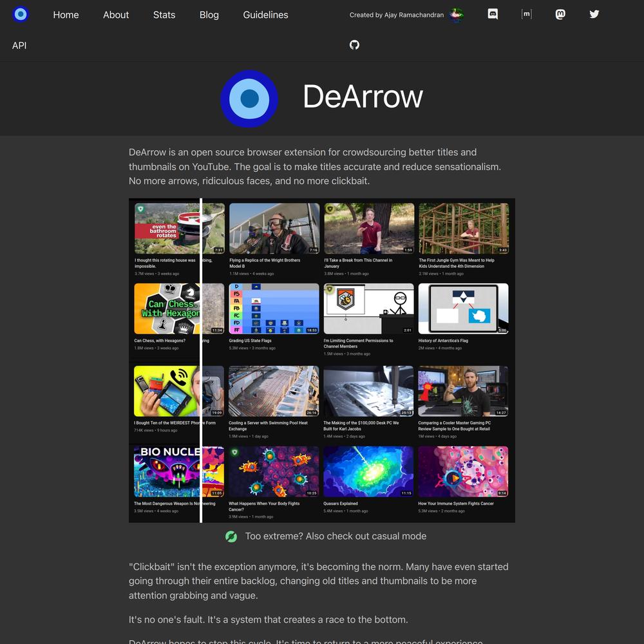Image resolution: width=644 pixels, height=644 pixels.
Task: Click the Jungle Gym video thumbnail
Action: [464, 229]
